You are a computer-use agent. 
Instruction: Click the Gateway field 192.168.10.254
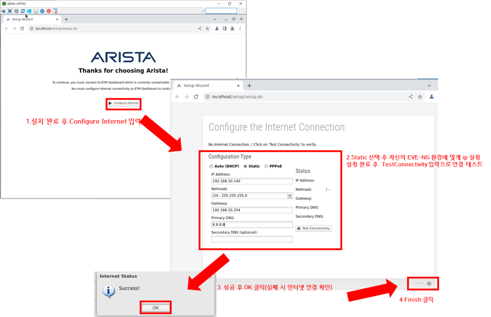(x=252, y=210)
